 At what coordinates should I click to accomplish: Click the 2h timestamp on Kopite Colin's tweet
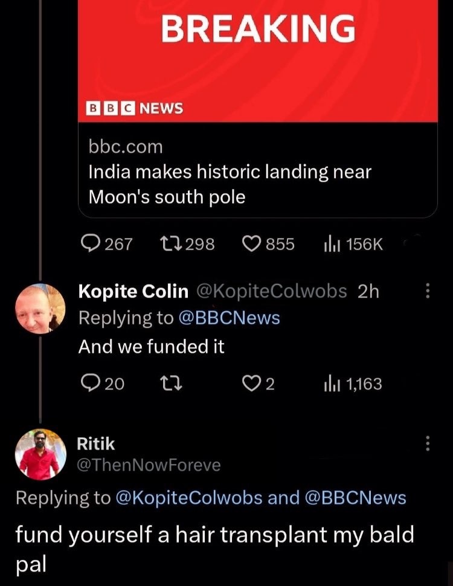coord(370,291)
